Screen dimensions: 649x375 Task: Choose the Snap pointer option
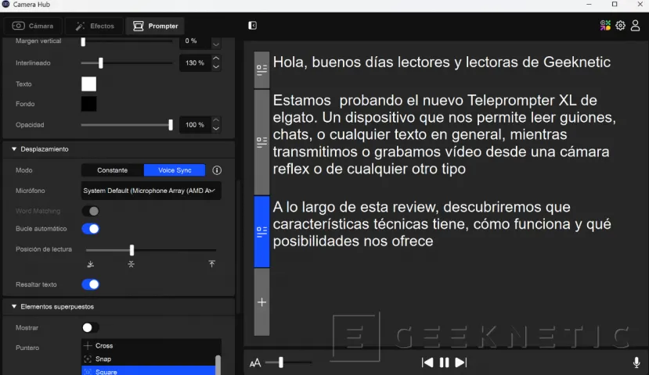(148, 359)
